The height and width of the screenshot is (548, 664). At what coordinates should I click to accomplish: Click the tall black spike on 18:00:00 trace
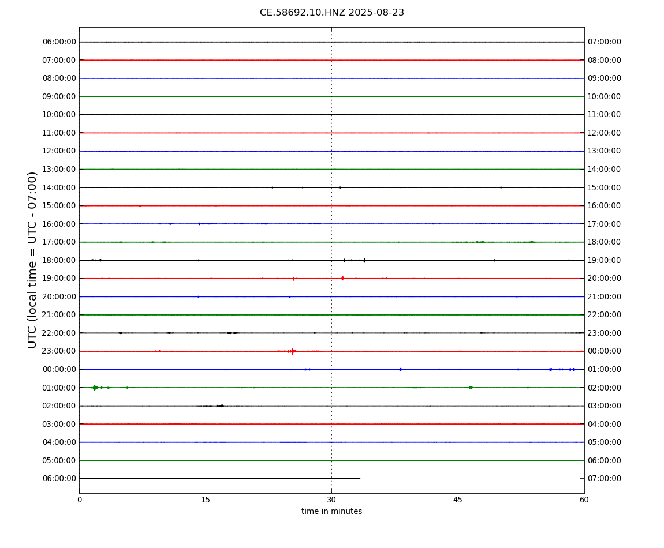pos(364,260)
